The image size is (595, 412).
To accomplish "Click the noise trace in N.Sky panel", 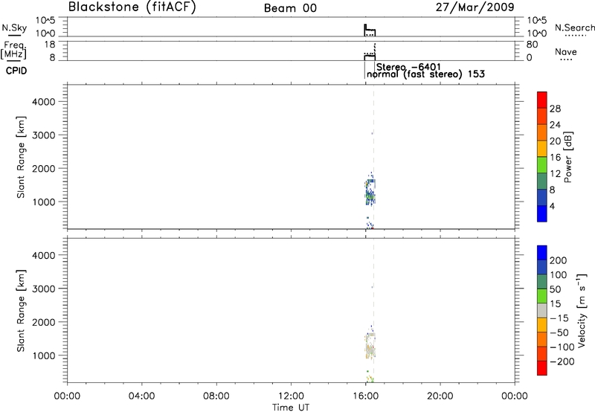I will (x=370, y=30).
